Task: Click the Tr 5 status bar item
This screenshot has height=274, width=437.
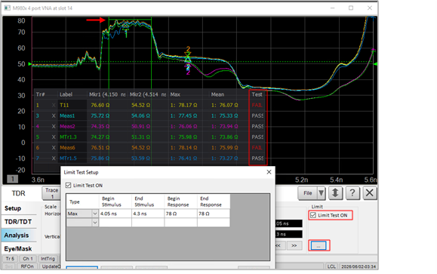Action: click(x=10, y=259)
